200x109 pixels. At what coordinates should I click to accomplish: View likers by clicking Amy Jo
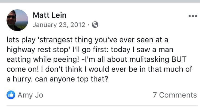[30, 95]
